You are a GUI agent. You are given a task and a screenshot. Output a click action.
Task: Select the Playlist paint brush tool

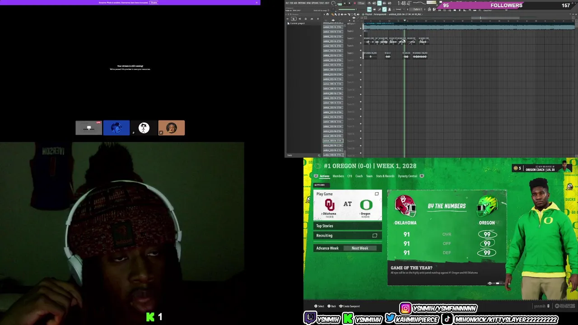click(x=336, y=14)
